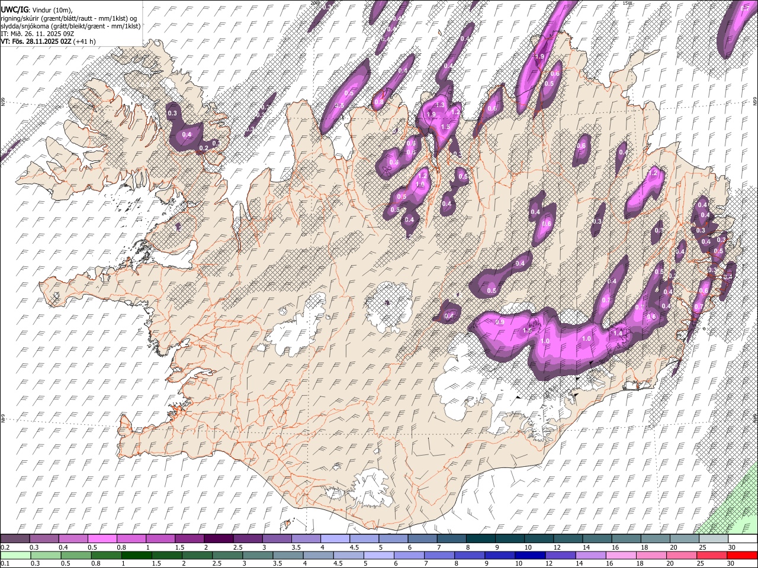Click the forecast offset text '(+41 h)'
Screen dimensions: 758x568
click(x=85, y=41)
